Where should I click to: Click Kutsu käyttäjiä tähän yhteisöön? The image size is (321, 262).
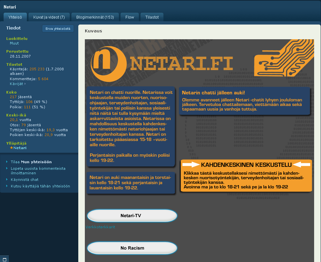[40, 186]
